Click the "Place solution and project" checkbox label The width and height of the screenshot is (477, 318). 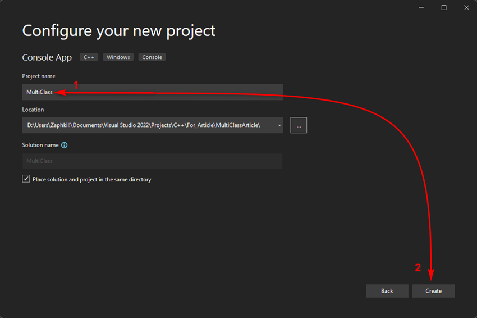click(92, 180)
